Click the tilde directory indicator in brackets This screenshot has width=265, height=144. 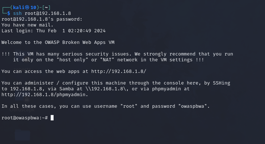click(46, 8)
